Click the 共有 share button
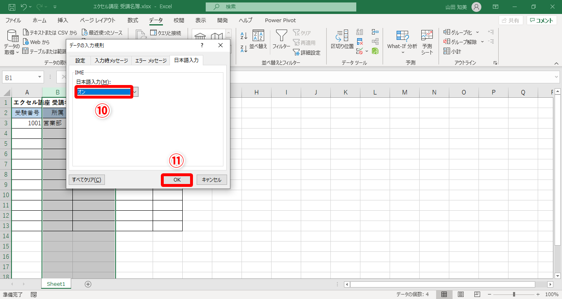 [x=511, y=21]
